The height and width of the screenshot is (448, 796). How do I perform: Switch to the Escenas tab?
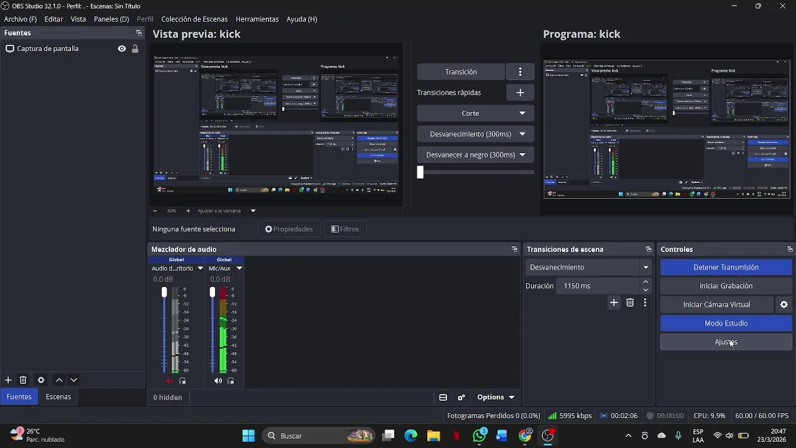point(58,397)
